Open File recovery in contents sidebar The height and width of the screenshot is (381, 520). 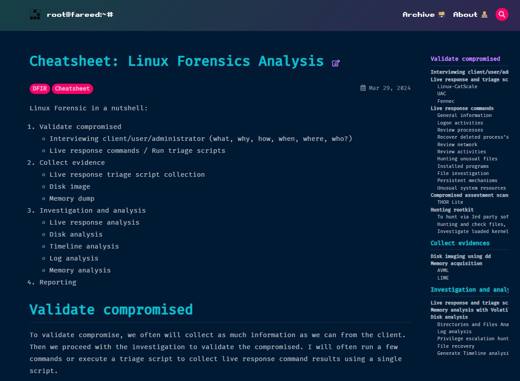click(455, 346)
